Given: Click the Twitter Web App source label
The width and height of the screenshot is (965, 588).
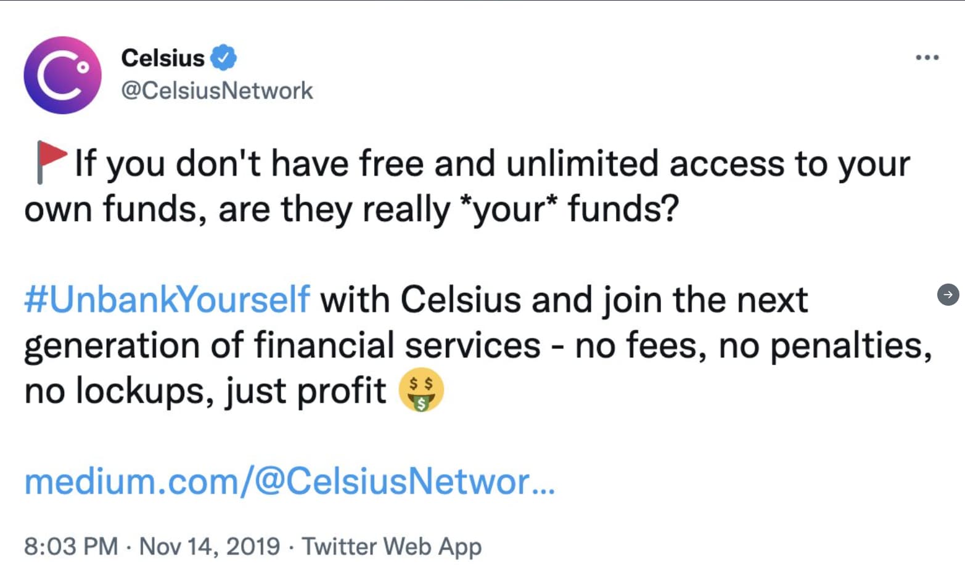Looking at the screenshot, I should (x=392, y=547).
